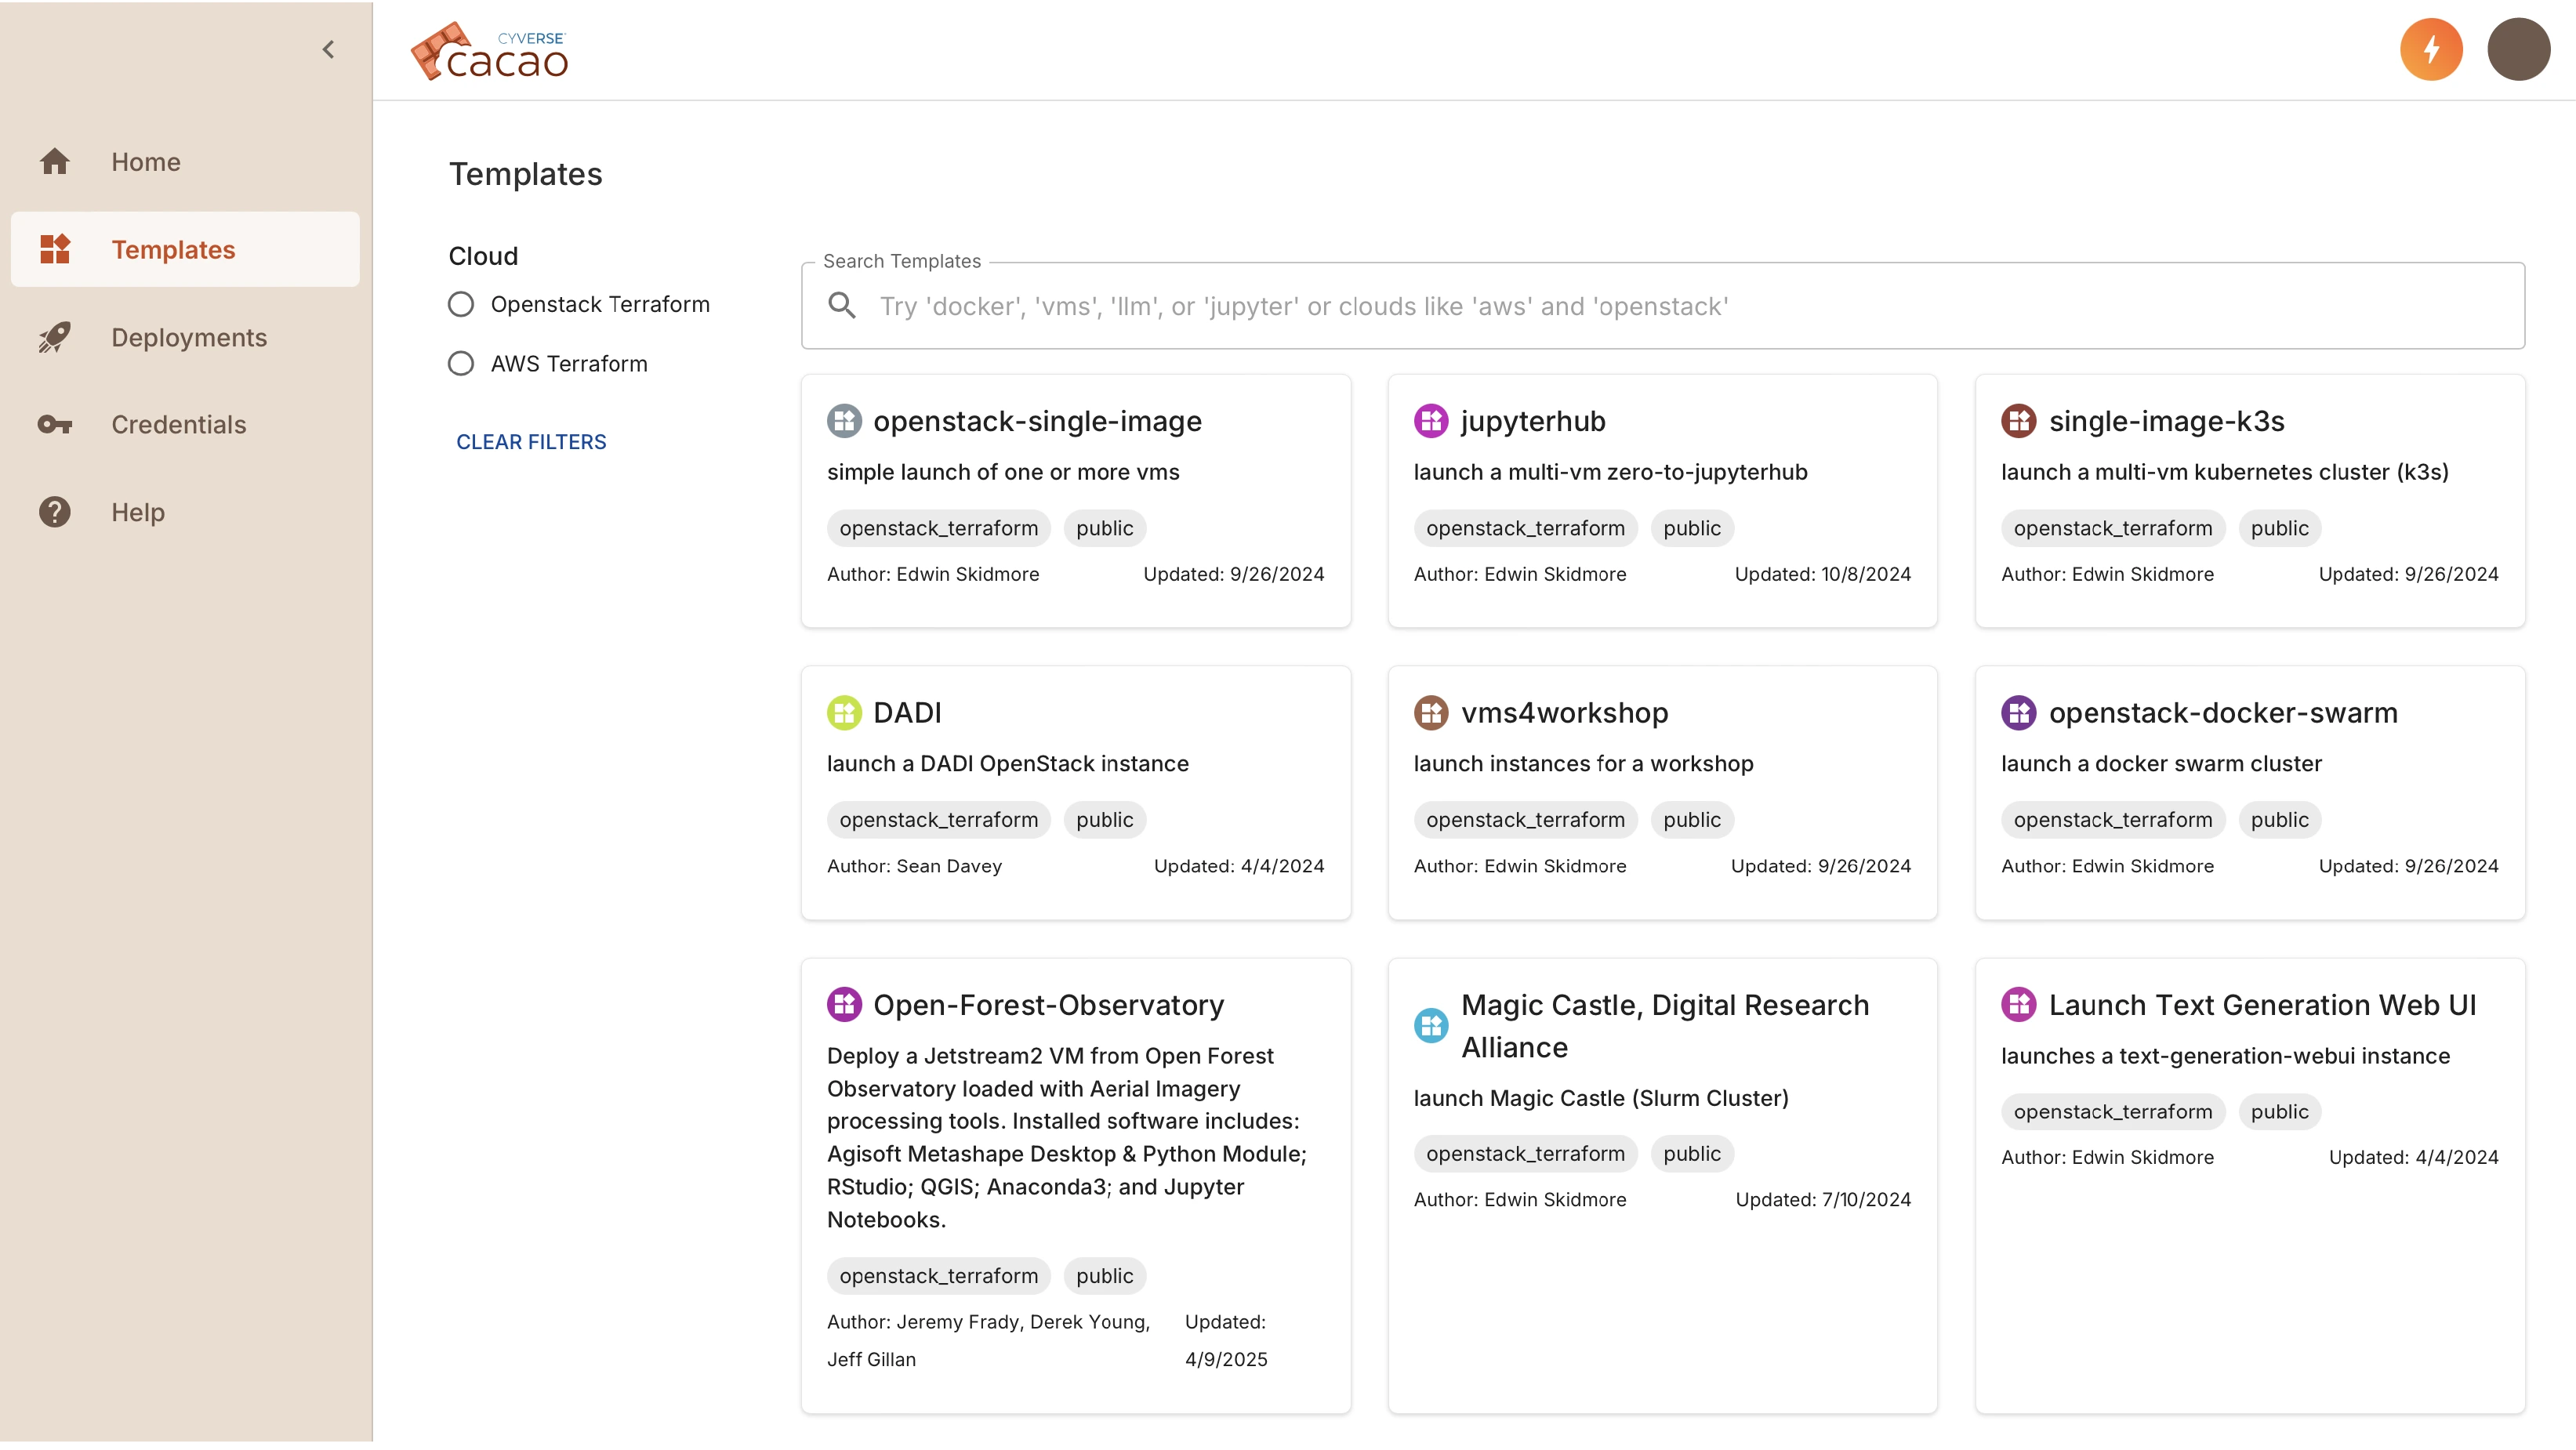This screenshot has width=2576, height=1450.
Task: Click the openstack-docker-swarm template icon
Action: (x=2018, y=713)
